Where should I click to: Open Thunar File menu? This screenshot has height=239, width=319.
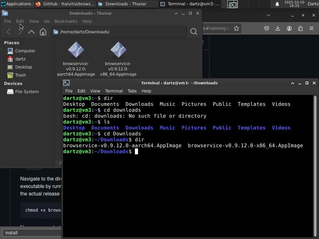point(7,21)
